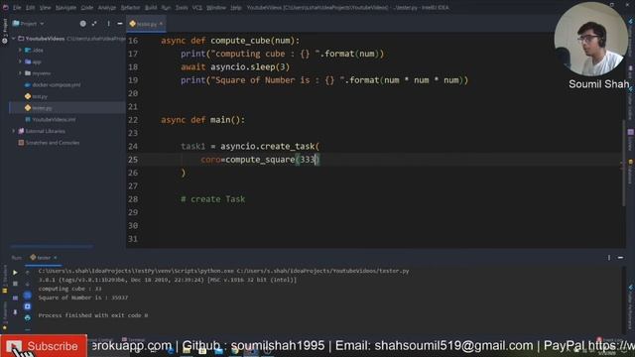635x357 pixels.
Task: Click on 'await asyncio.sleep(3)' line
Action: pyautogui.click(x=235, y=66)
